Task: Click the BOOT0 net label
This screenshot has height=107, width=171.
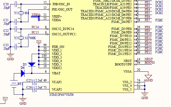Action: click(150, 63)
